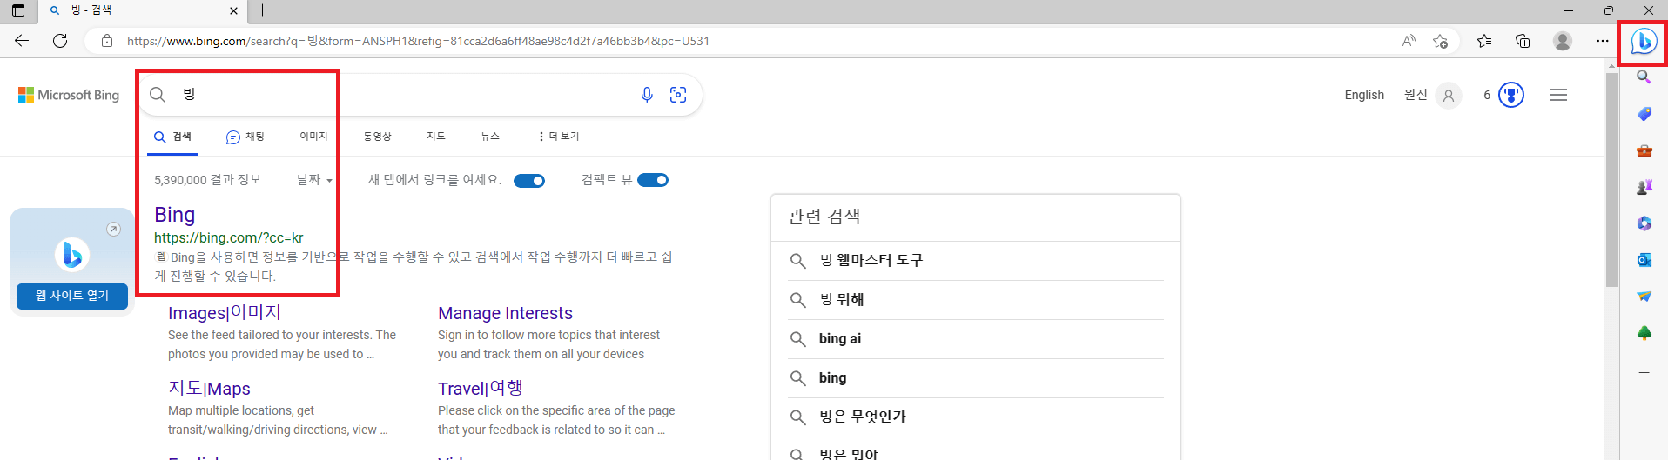Click the browser back arrow
This screenshot has width=1668, height=460.
pos(22,41)
